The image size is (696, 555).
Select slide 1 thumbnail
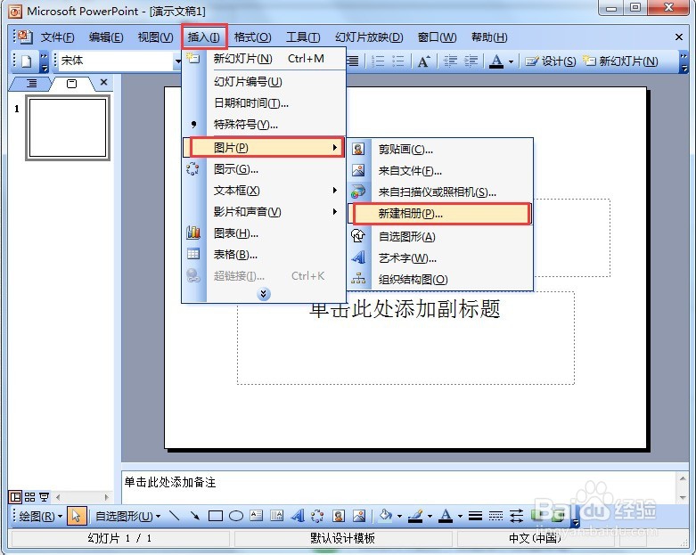pos(68,127)
